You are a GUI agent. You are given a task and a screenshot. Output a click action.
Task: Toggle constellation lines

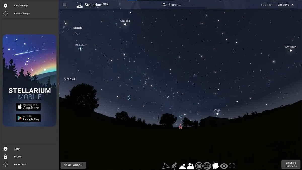[x=166, y=166]
